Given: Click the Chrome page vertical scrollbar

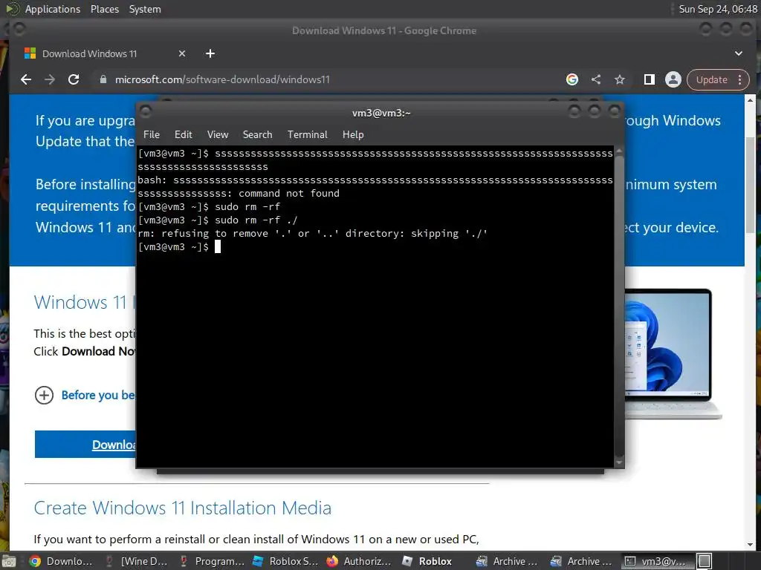Looking at the screenshot, I should click(751, 184).
